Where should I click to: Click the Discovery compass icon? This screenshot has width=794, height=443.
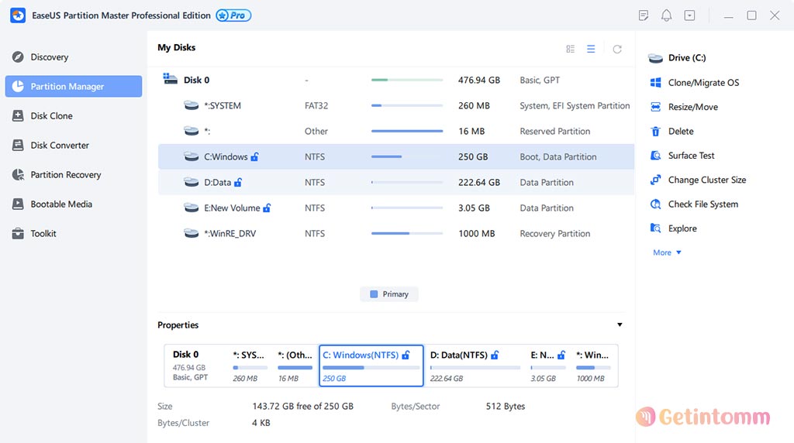coord(18,57)
